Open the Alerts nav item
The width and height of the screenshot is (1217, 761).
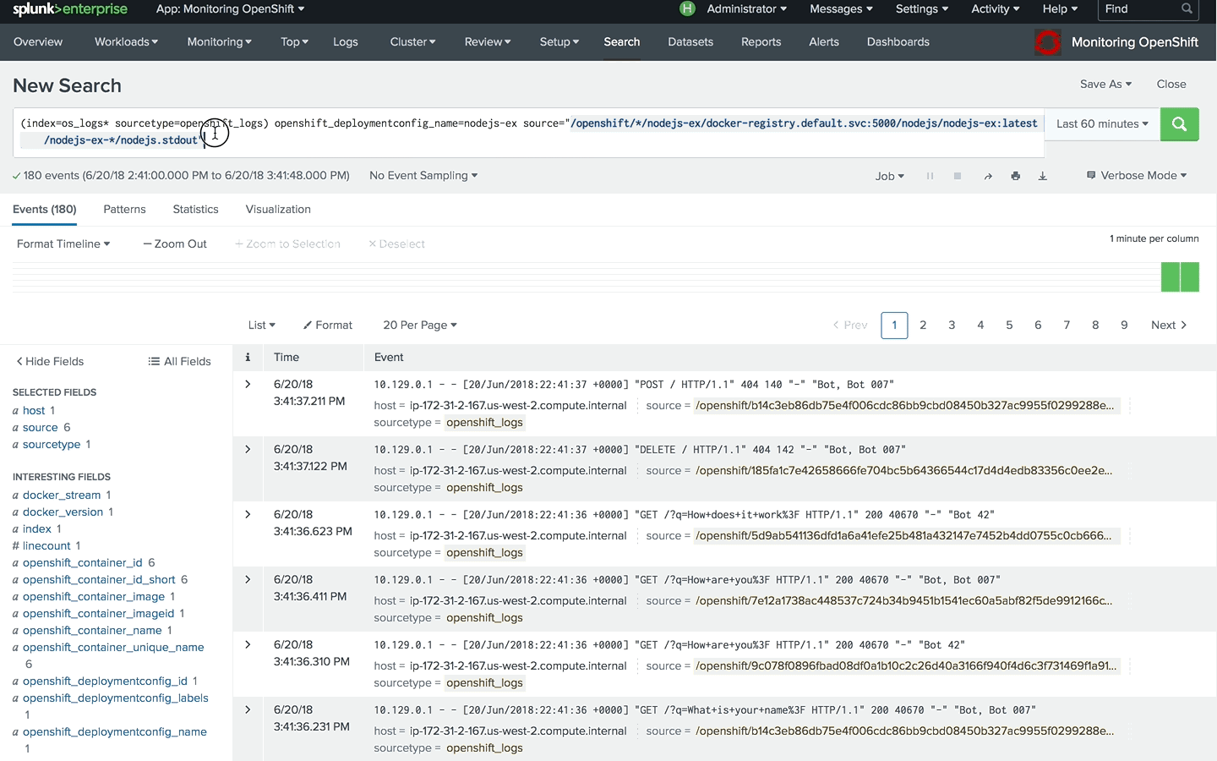click(x=824, y=41)
